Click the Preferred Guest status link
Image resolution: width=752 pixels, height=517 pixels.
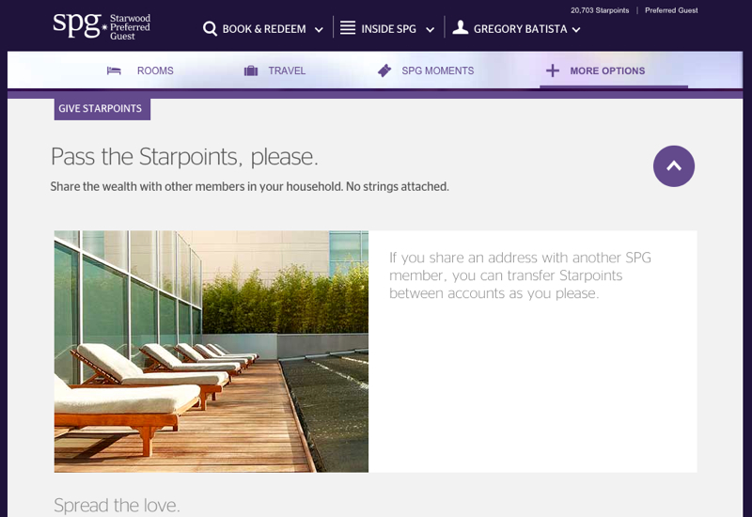click(x=671, y=10)
